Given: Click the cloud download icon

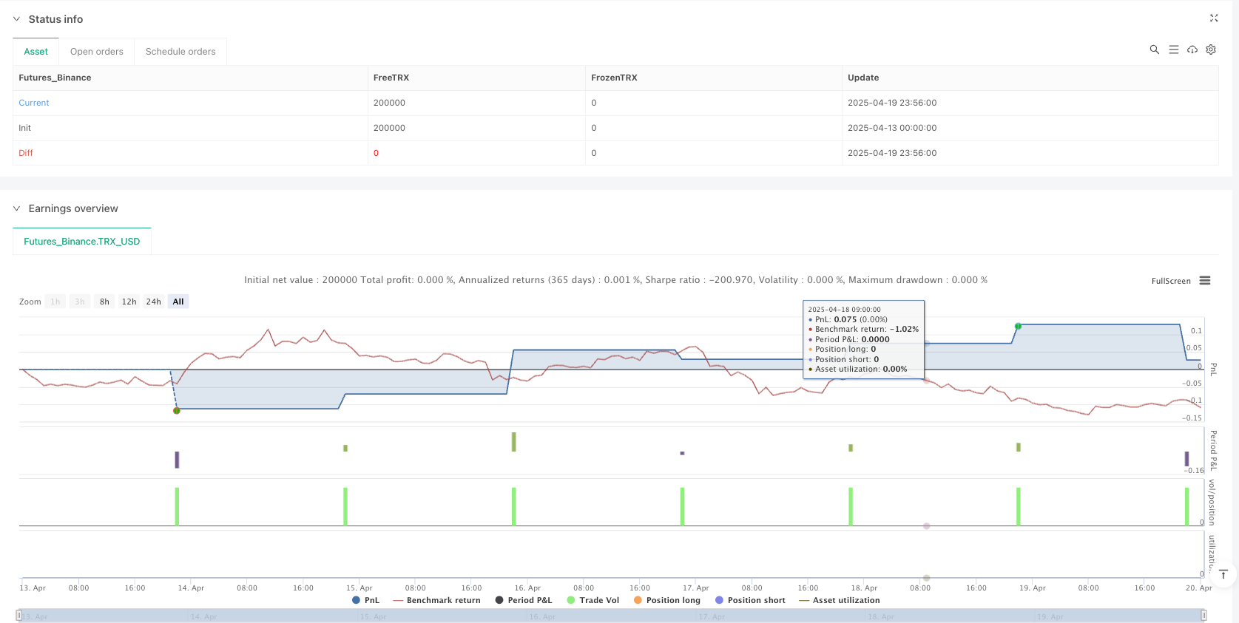Looking at the screenshot, I should click(x=1192, y=50).
